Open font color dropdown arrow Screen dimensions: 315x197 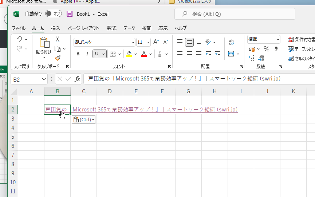pos(150,54)
